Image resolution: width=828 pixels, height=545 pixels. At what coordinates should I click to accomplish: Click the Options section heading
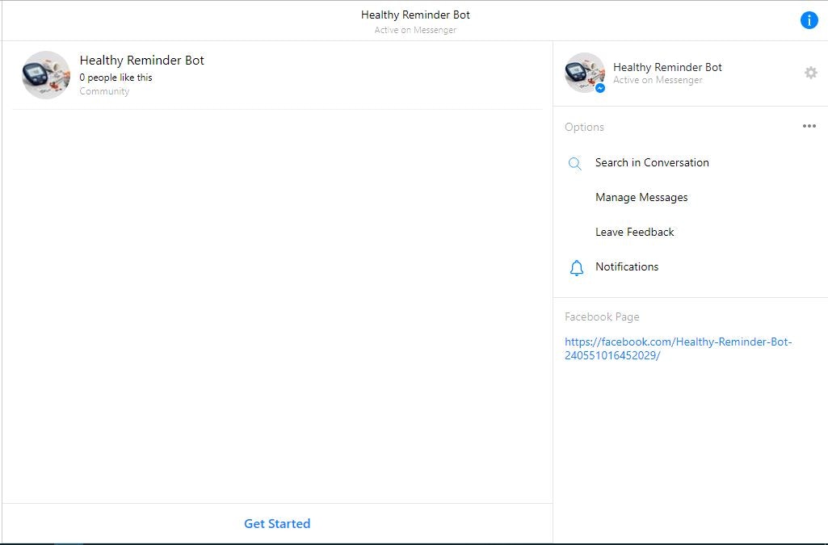(584, 127)
